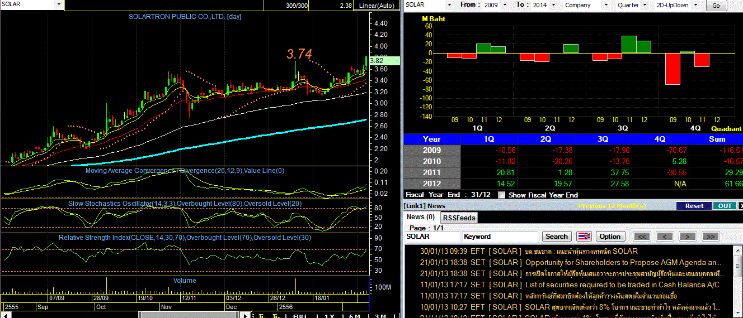Click the 37.75 value cell
743x318 pixels.
(603, 172)
